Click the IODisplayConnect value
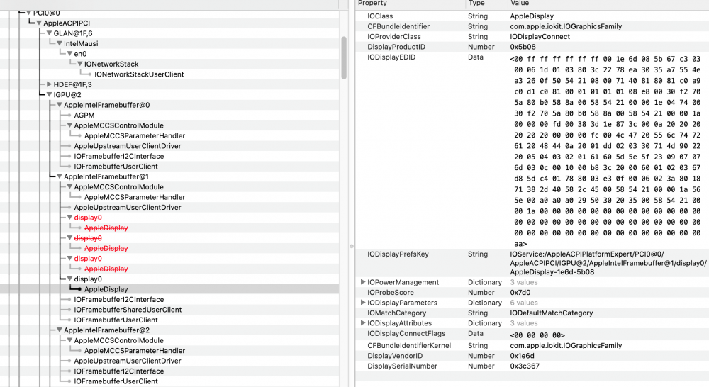This screenshot has height=387, width=709. tap(540, 37)
